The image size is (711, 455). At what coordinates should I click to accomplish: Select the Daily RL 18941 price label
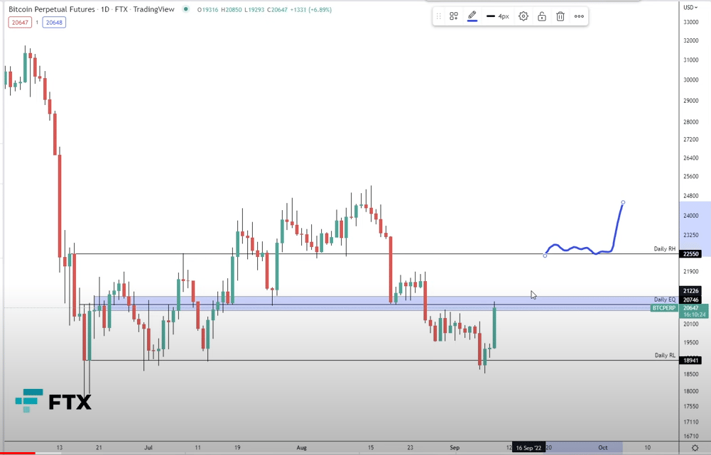point(691,361)
